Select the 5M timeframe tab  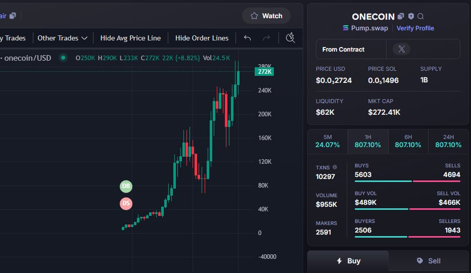click(327, 142)
